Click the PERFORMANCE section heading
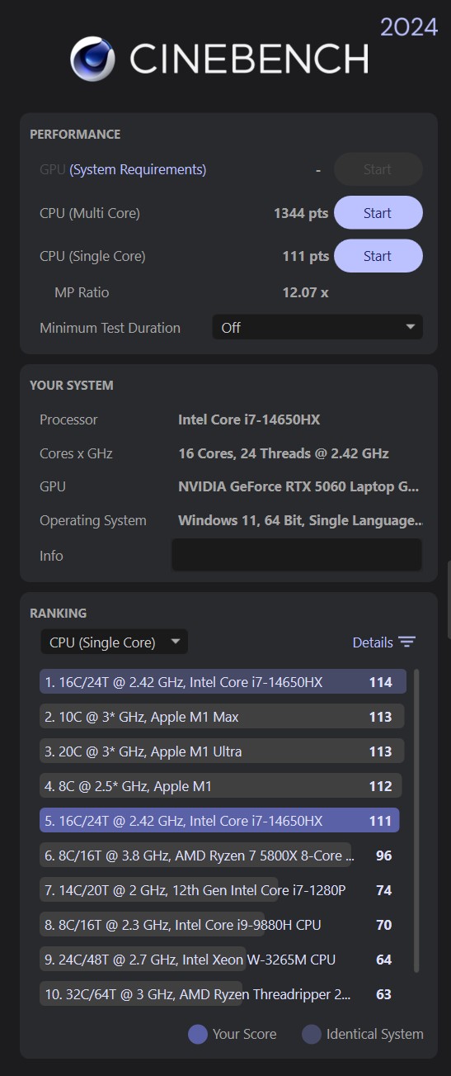451x1076 pixels. (x=75, y=134)
